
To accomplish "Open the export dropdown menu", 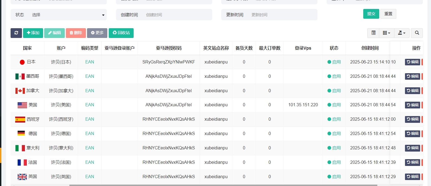I will click(401, 33).
